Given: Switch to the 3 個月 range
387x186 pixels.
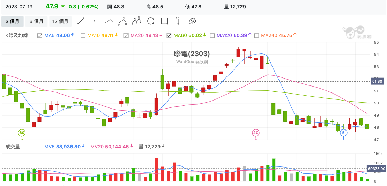Looking at the screenshot, I should tap(13, 22).
